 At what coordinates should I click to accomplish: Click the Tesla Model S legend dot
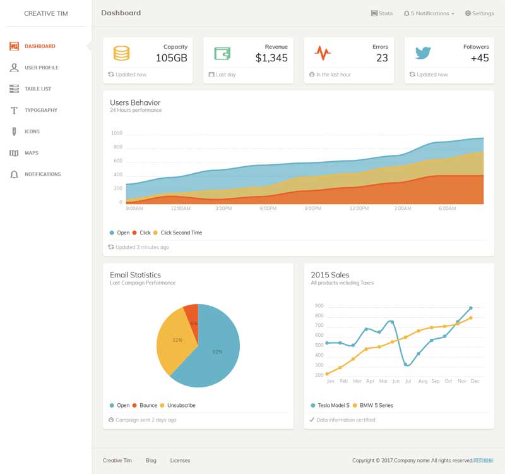click(313, 405)
